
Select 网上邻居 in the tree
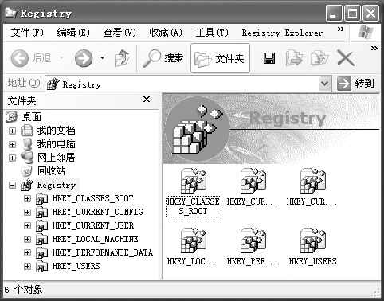pyautogui.click(x=56, y=158)
